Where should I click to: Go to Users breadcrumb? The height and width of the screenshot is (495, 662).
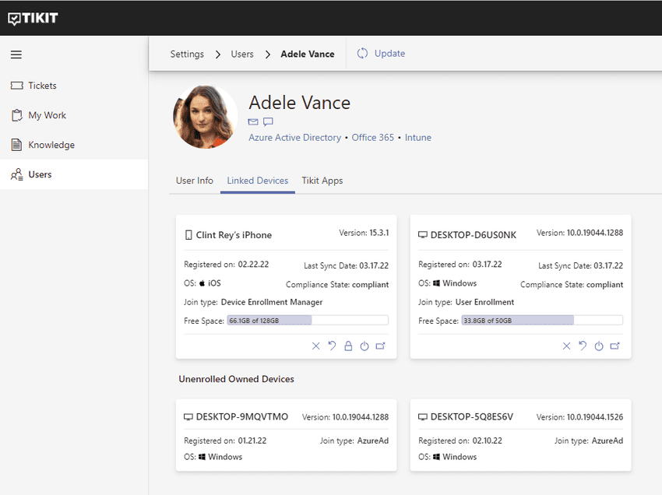point(242,54)
